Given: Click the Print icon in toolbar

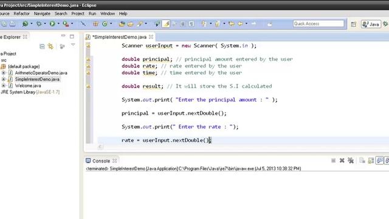Looking at the screenshot, I should click(12, 24).
